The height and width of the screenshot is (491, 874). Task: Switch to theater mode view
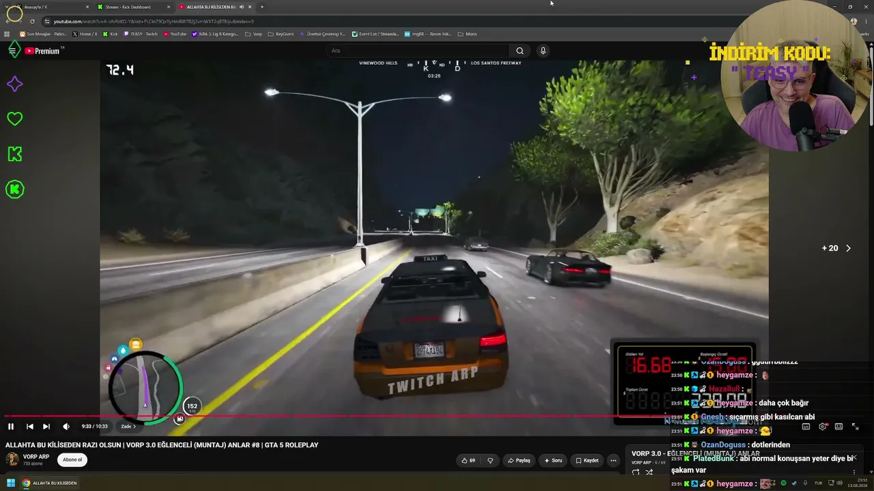pos(838,427)
